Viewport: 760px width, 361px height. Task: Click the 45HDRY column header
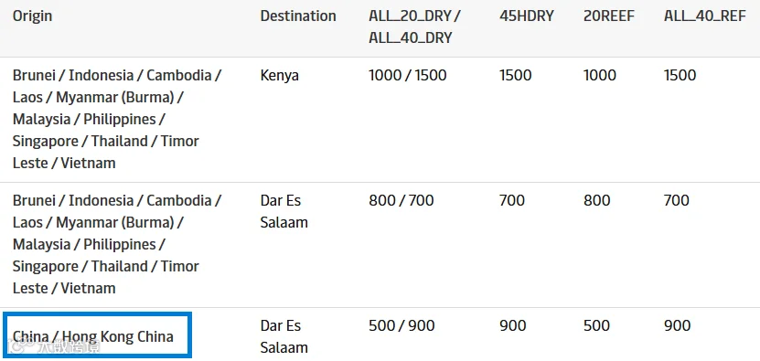pyautogui.click(x=527, y=16)
